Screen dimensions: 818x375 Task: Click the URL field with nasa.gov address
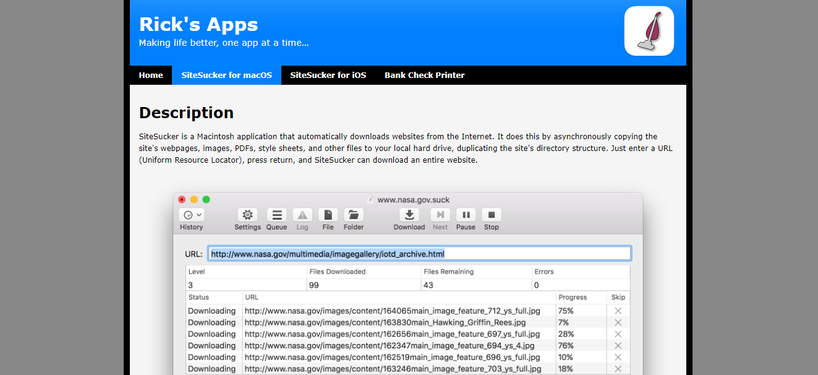[419, 254]
